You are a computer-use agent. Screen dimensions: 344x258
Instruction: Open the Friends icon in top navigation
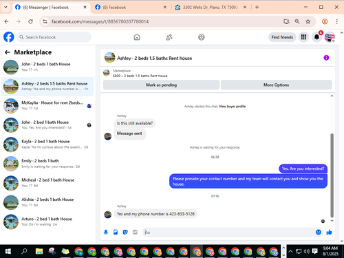point(169,37)
